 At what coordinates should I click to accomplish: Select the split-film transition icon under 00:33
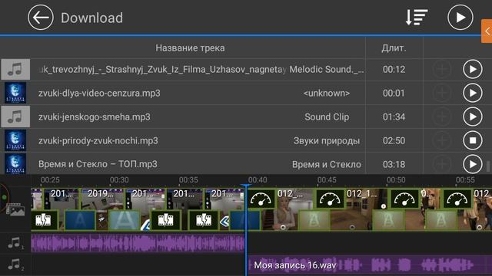[166, 220]
